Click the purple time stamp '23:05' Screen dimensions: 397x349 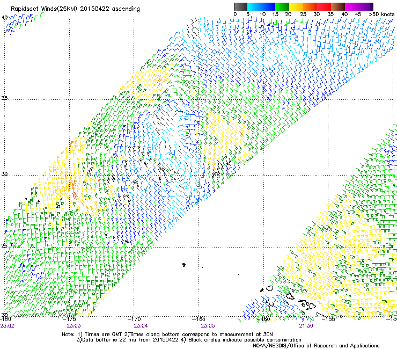coord(208,326)
